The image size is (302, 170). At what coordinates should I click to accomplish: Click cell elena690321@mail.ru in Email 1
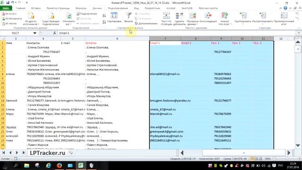coord(165,74)
